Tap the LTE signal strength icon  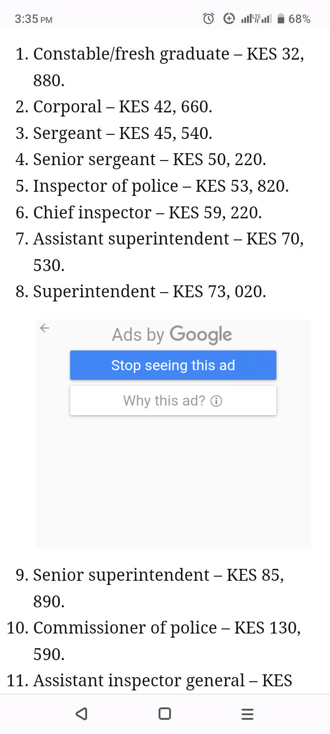[x=256, y=19]
